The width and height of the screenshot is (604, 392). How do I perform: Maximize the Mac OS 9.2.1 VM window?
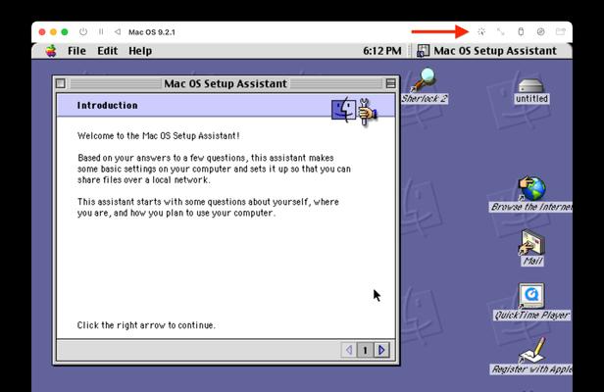tap(65, 32)
